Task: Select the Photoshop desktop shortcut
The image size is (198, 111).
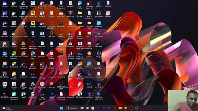Action: tap(24, 64)
